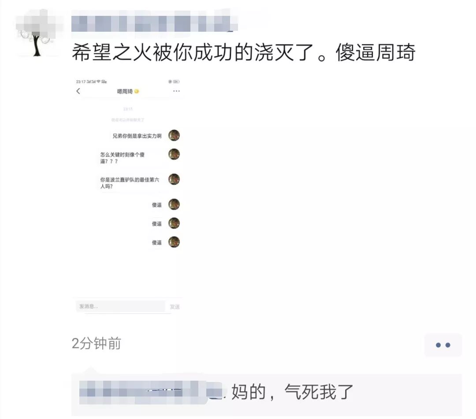Tap the battery indicator in screenshot status bar
Image resolution: width=476 pixels, height=419 pixels.
[x=176, y=82]
